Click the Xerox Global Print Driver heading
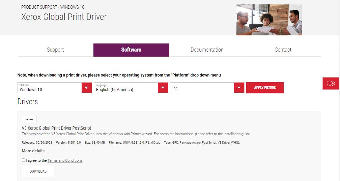 64,17
